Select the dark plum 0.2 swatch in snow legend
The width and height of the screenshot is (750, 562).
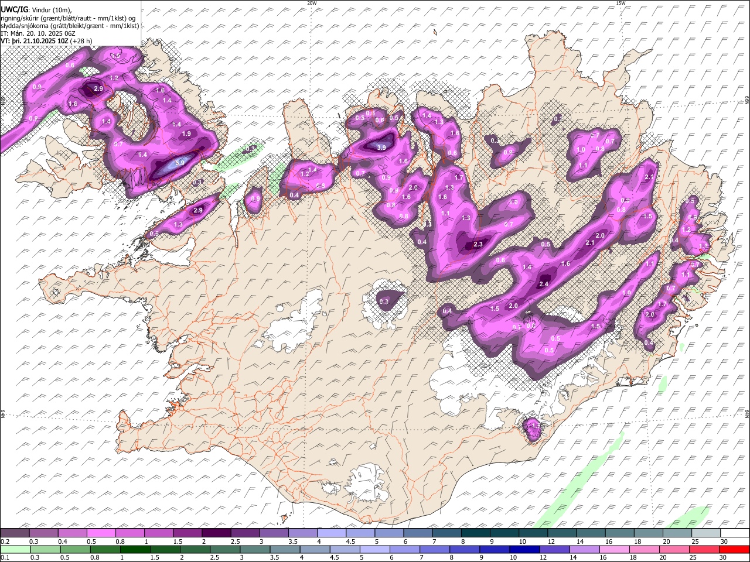pos(15,533)
